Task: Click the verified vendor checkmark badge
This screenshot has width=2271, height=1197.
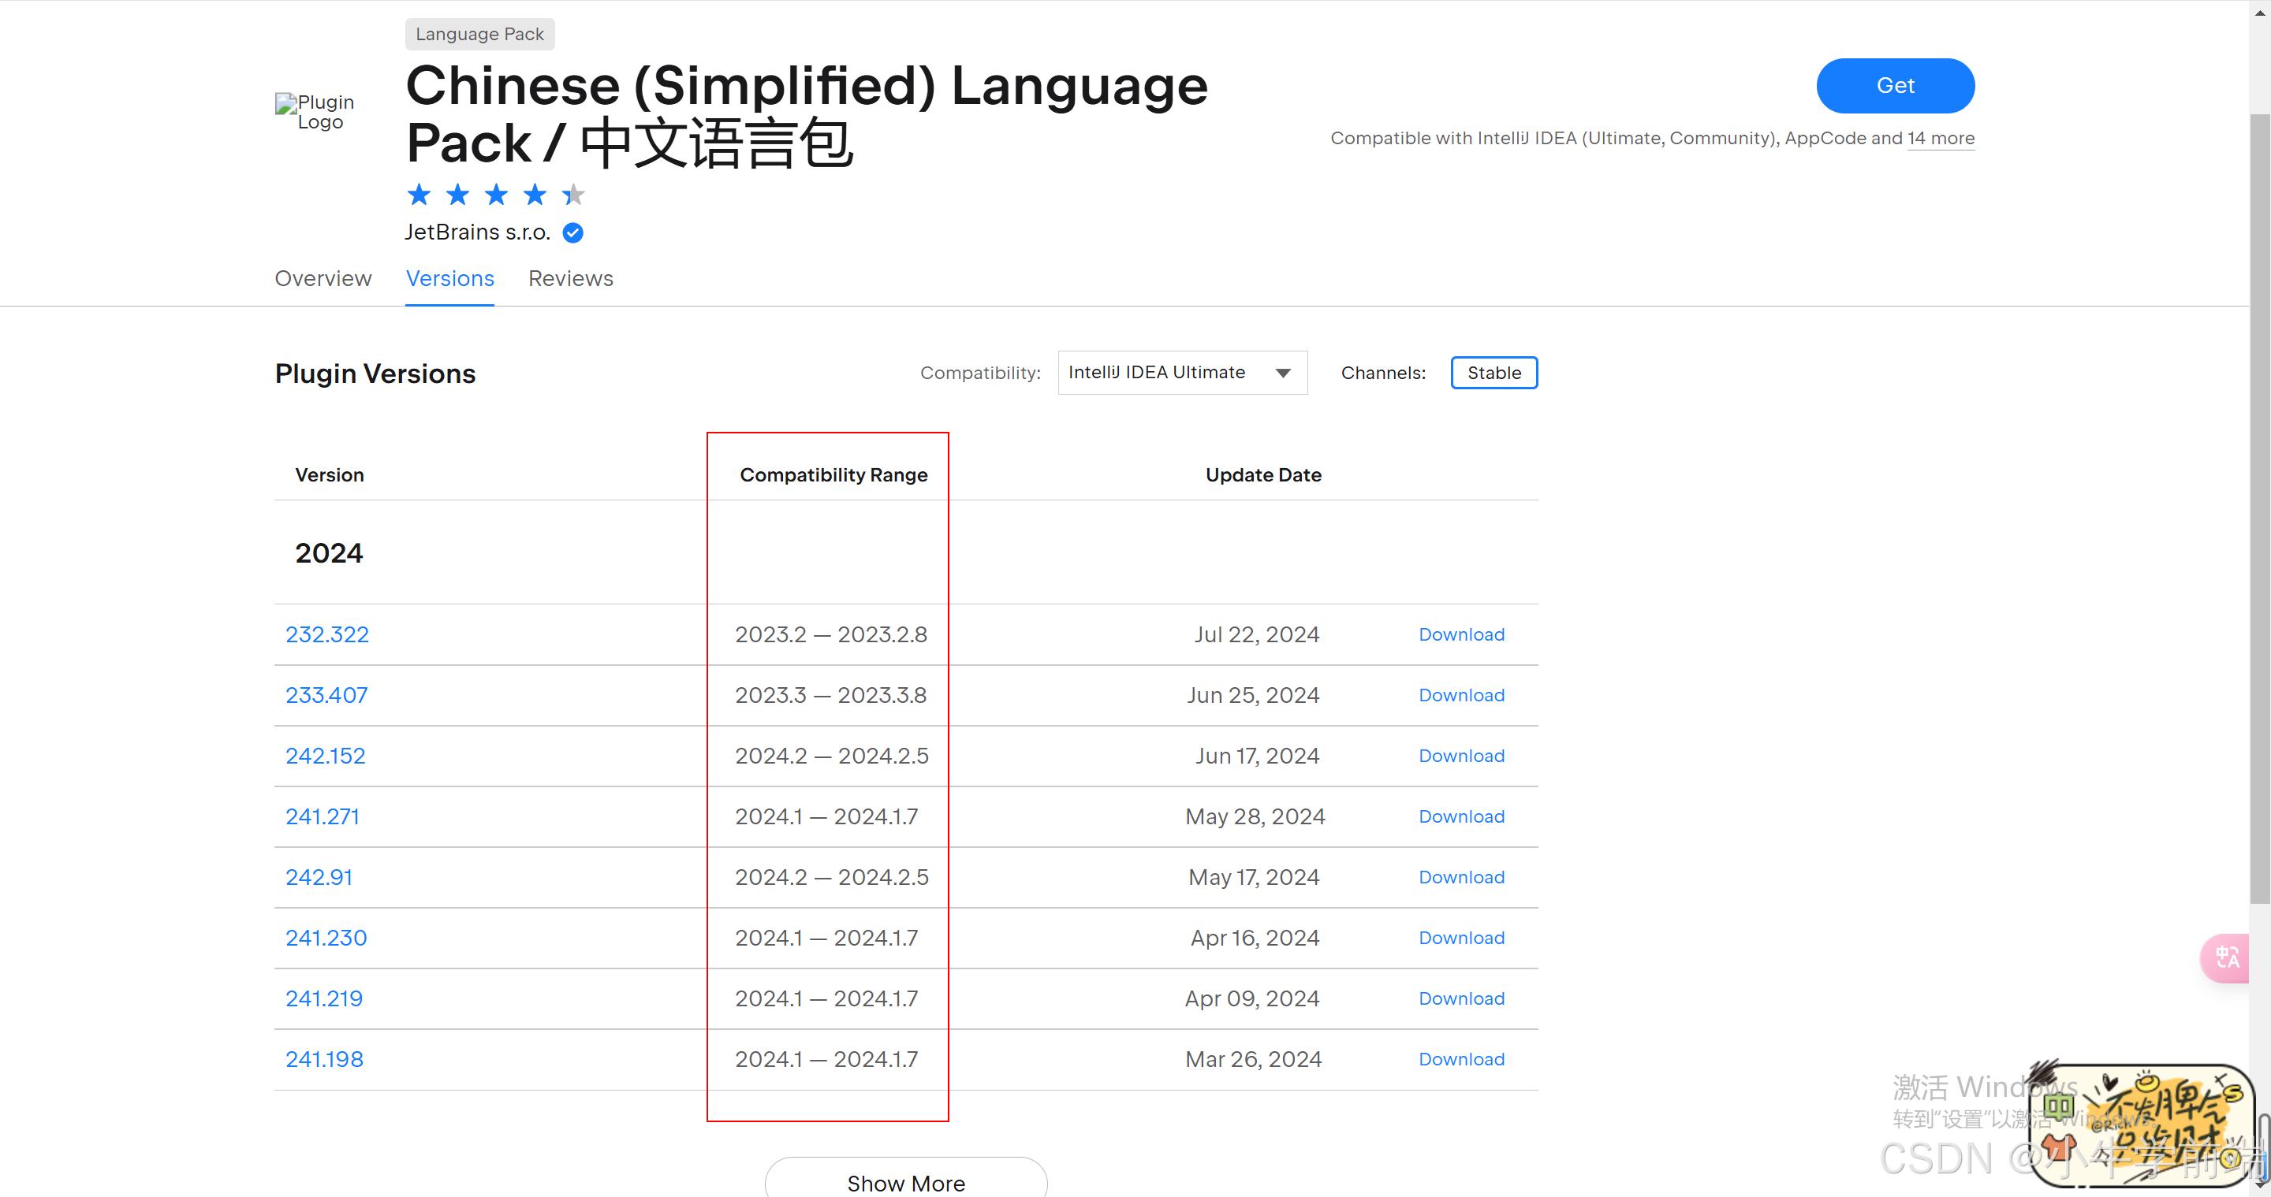Action: tap(573, 232)
